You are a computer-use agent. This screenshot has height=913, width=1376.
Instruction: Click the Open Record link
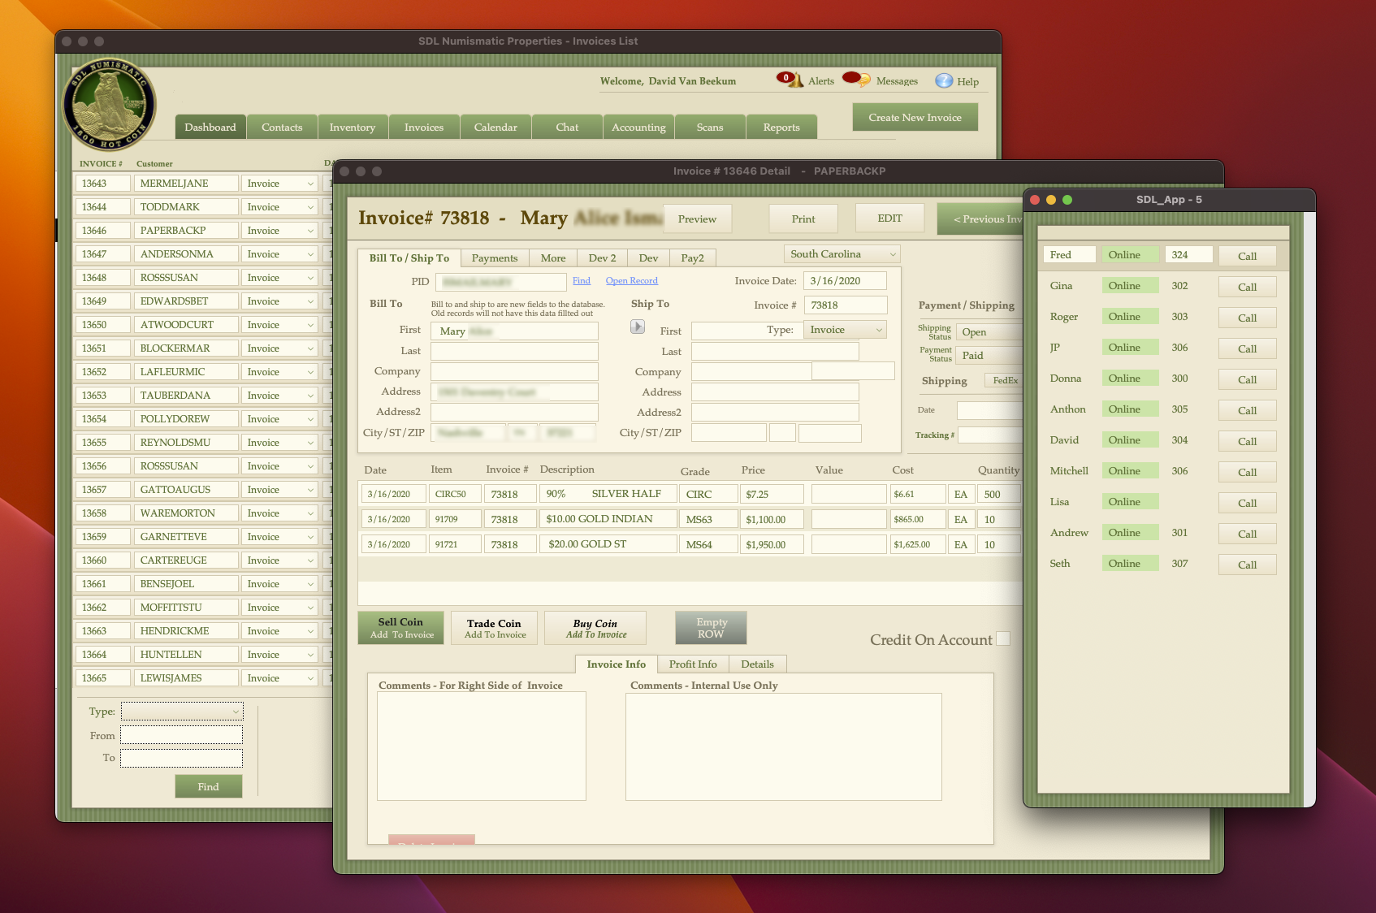631,281
